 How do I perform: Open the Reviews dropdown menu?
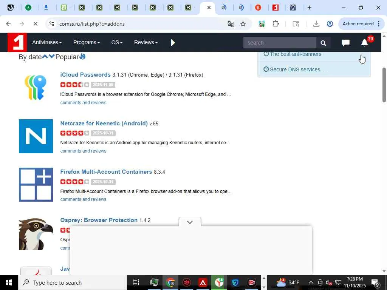tap(146, 42)
